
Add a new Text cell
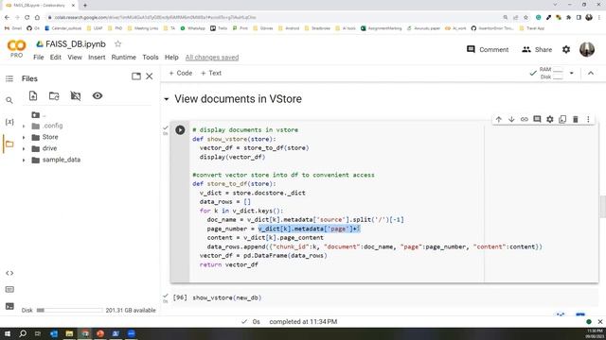tap(211, 73)
